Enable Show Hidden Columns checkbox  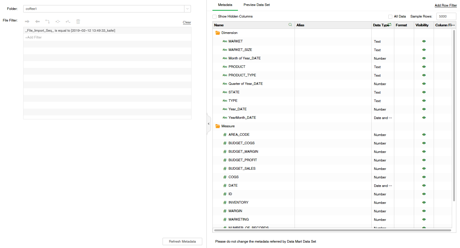click(x=214, y=17)
